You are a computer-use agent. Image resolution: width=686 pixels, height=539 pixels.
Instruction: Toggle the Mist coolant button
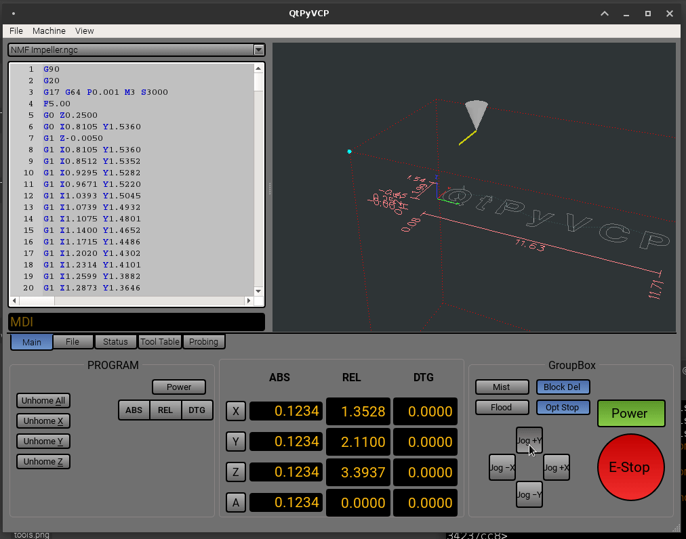click(x=502, y=387)
